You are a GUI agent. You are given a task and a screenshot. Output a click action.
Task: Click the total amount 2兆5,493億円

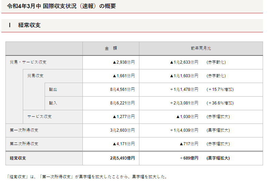122,158
